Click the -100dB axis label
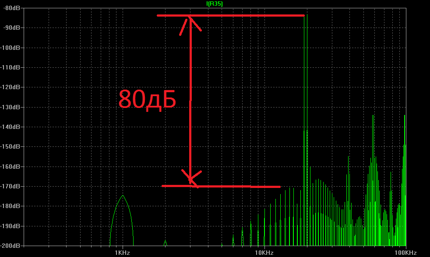This screenshot has height=257, width=430. point(10,48)
